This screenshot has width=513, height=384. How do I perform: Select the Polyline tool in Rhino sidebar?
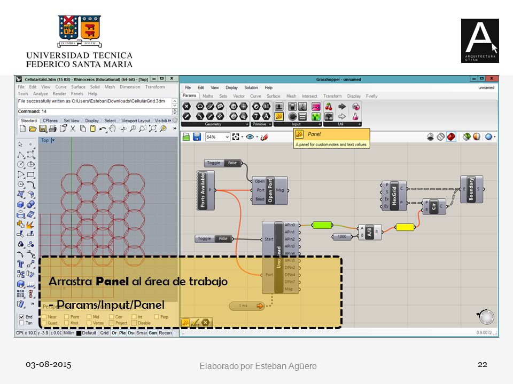[21, 154]
